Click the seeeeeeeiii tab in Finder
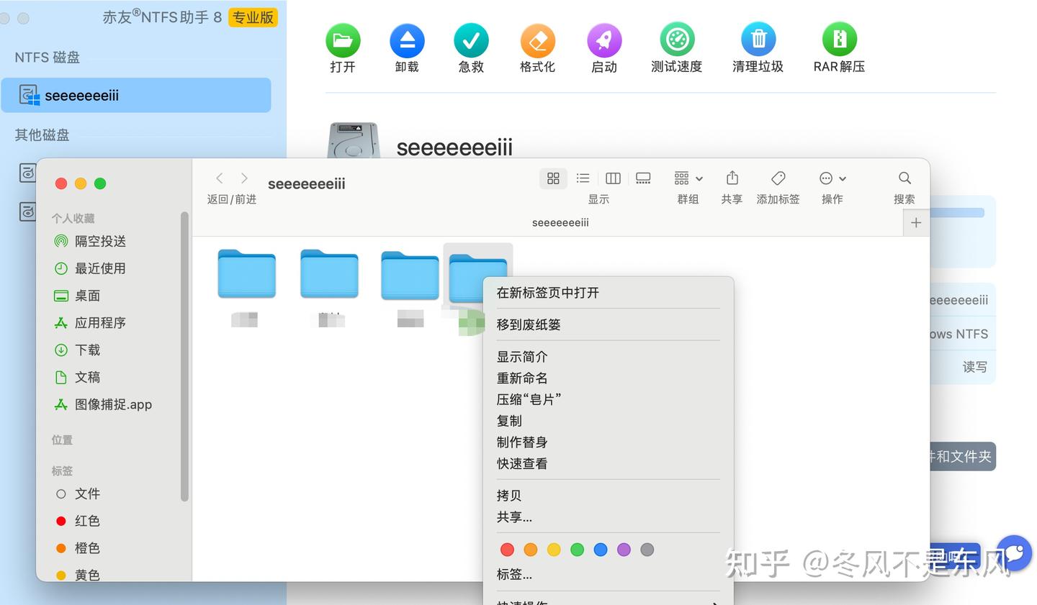This screenshot has width=1037, height=605. point(560,223)
